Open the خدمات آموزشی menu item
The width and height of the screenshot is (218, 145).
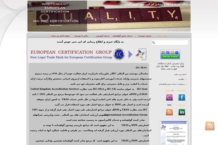pos(102,36)
